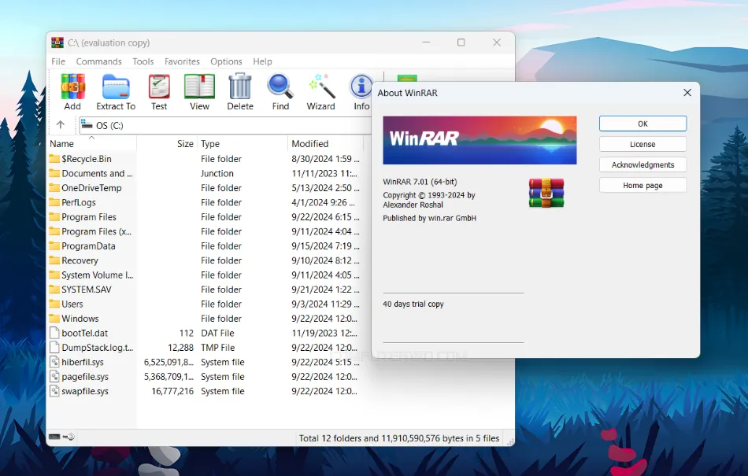
Task: Click the 6,525,091,8... size value
Action: 168,362
